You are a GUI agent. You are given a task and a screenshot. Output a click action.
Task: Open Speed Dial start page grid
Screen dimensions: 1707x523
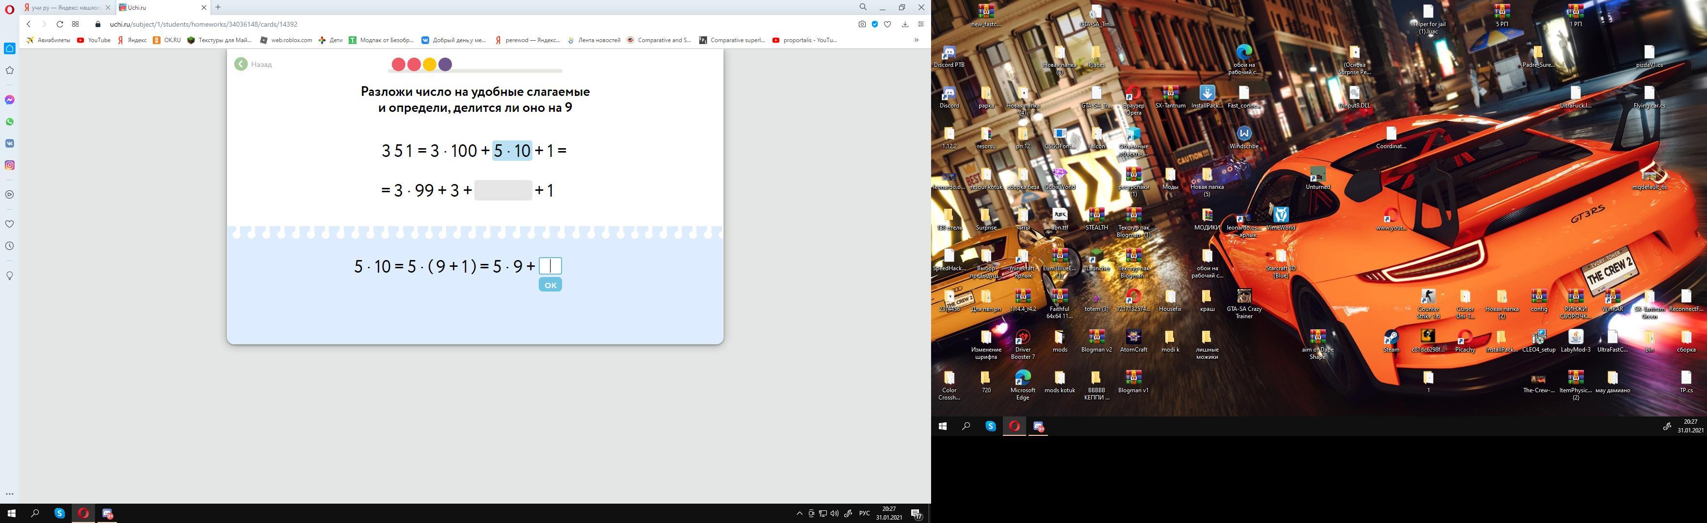click(x=76, y=24)
